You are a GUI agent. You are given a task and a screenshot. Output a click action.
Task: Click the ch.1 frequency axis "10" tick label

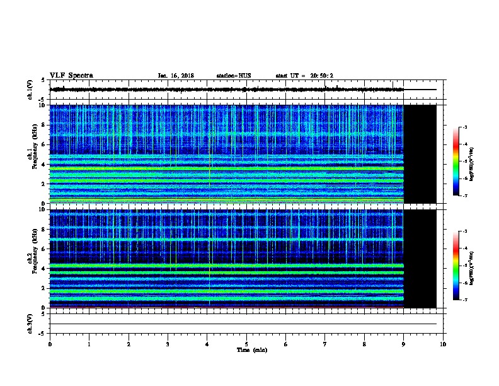tap(43, 105)
